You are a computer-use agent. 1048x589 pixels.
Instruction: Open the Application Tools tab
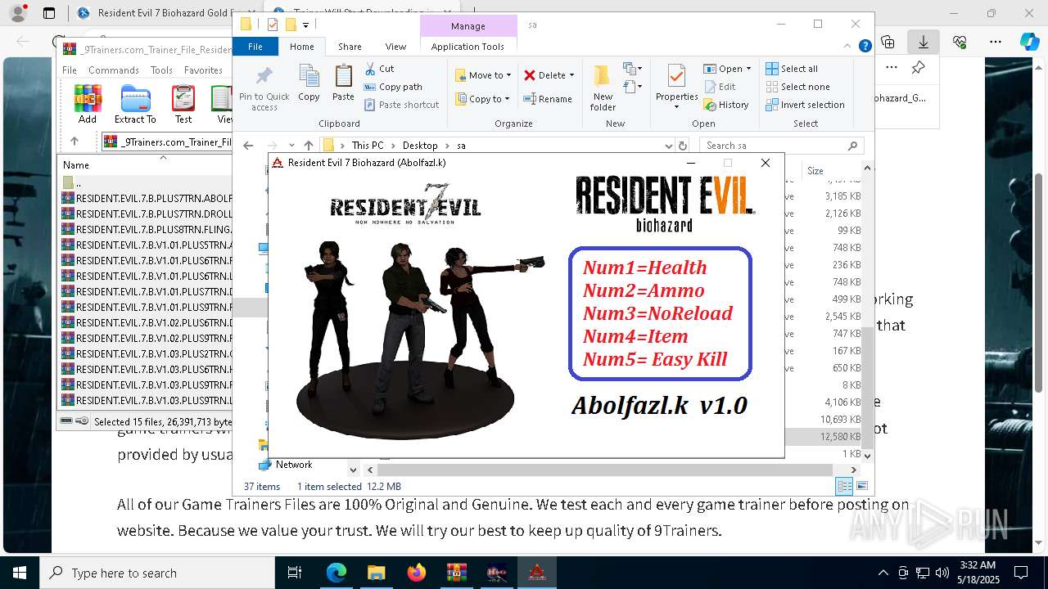(x=468, y=47)
